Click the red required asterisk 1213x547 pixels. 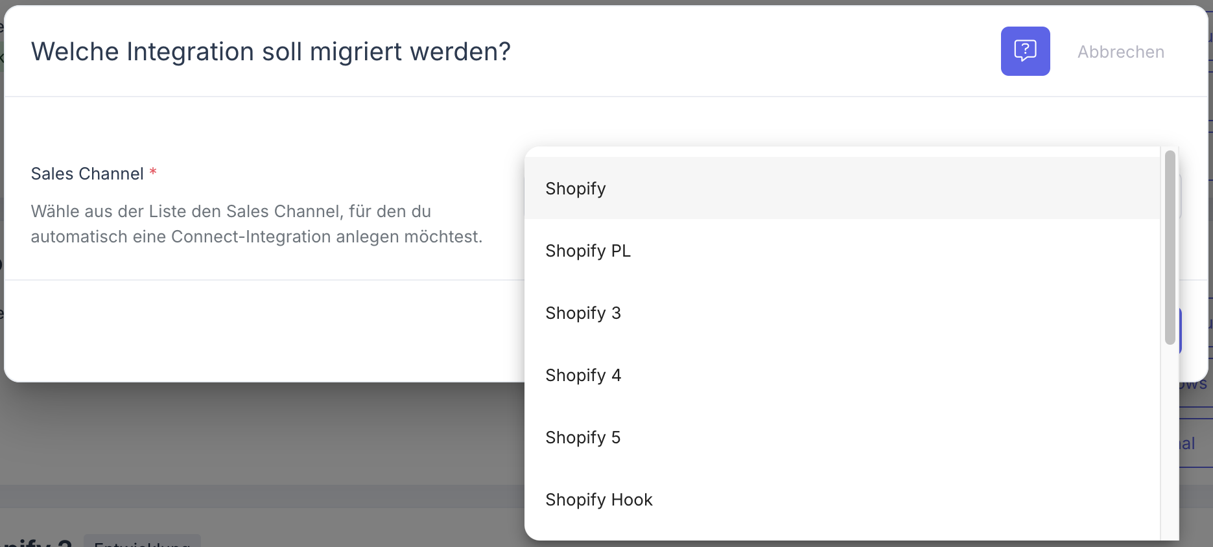tap(153, 172)
